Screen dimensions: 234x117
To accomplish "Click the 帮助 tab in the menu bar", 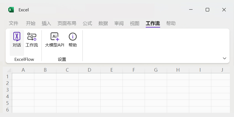I will click(x=171, y=24).
